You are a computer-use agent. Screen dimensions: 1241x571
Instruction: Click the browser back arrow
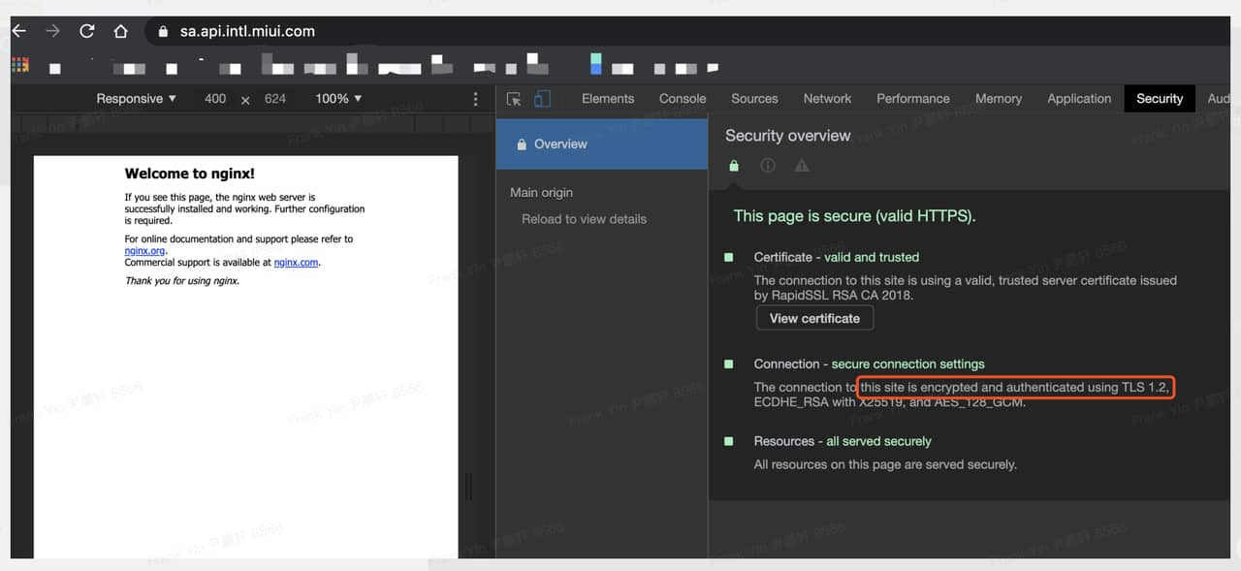tap(18, 31)
